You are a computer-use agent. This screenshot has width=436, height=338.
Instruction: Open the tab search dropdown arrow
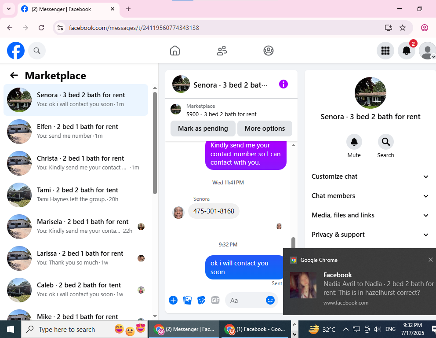(x=9, y=9)
